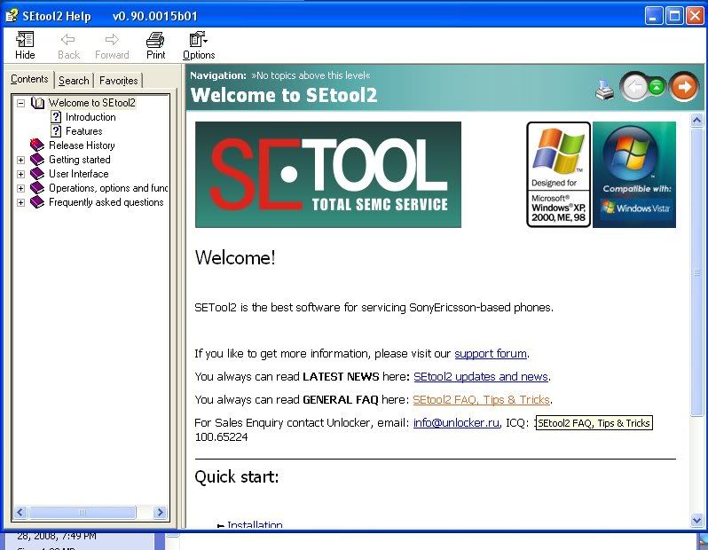The image size is (708, 550).
Task: Click the Welcome! heading text
Action: 235,258
